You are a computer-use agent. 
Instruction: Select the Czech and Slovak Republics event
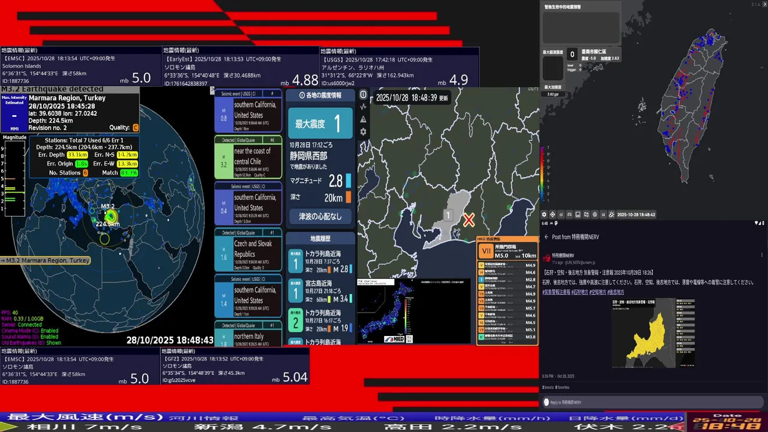tap(248, 250)
